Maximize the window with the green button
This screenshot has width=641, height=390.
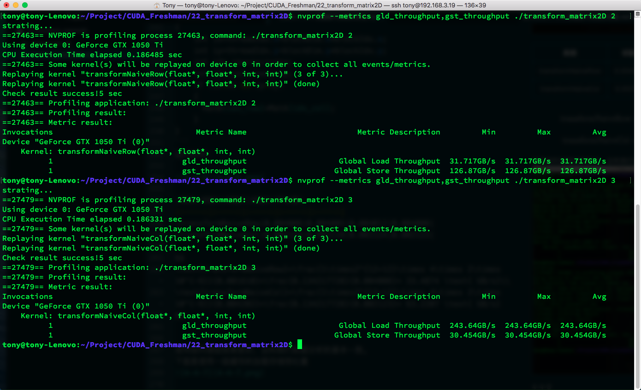click(x=24, y=5)
